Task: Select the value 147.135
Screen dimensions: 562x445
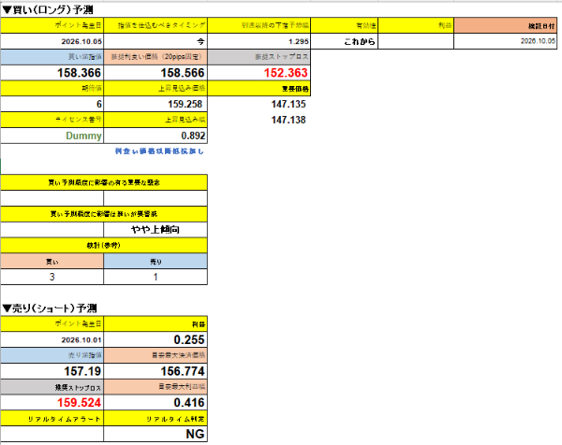Action: coord(288,104)
